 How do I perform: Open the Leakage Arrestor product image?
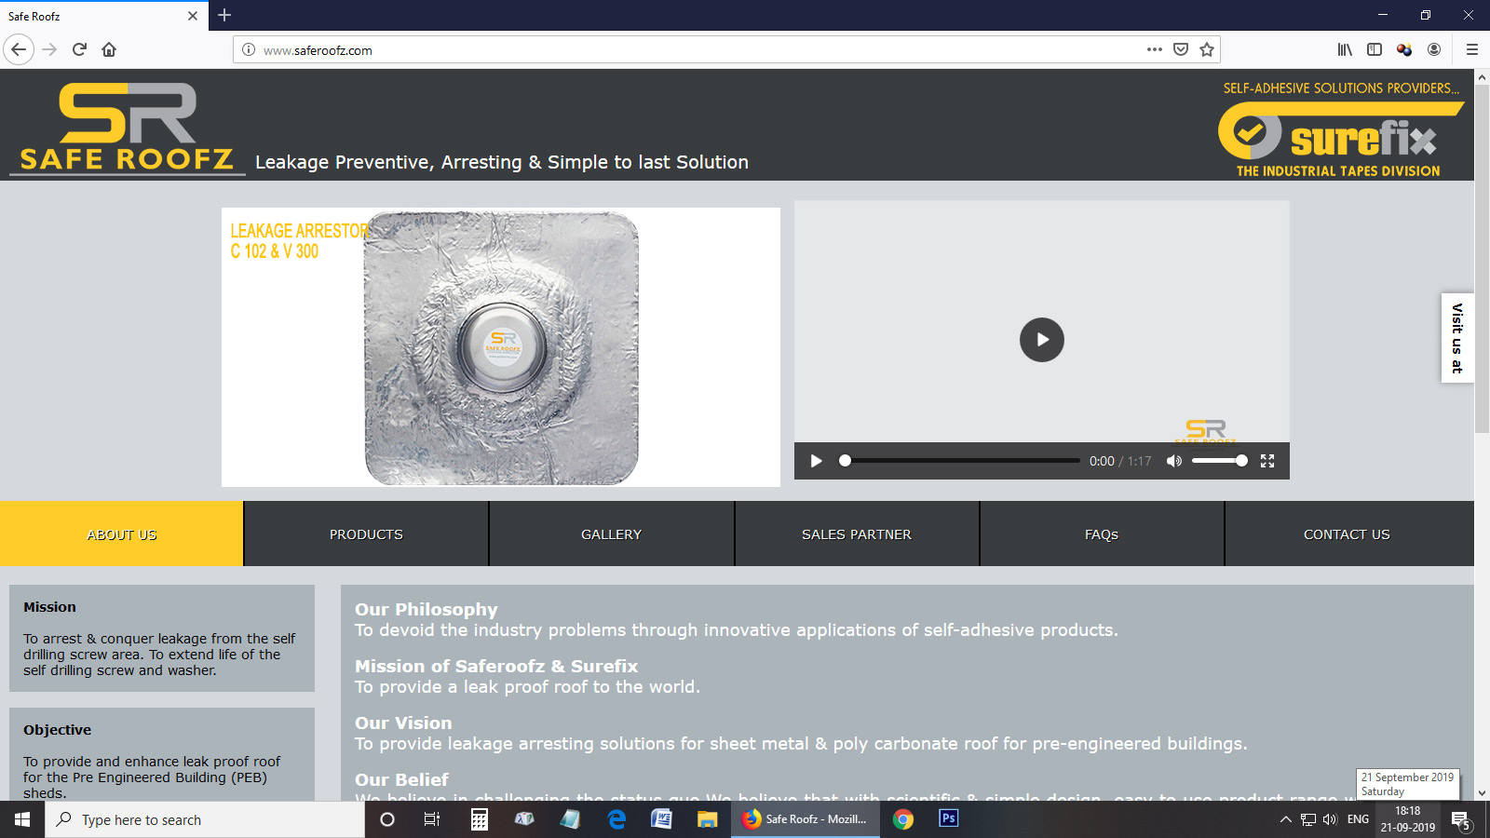point(501,346)
